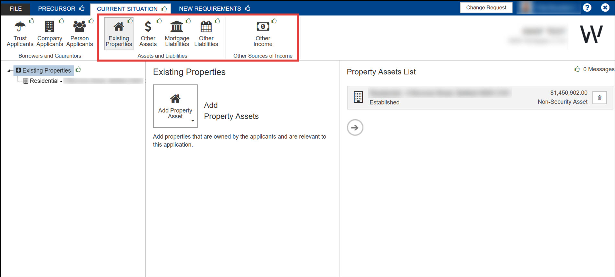Open Company Applicants section
The height and width of the screenshot is (277, 615).
coord(50,34)
